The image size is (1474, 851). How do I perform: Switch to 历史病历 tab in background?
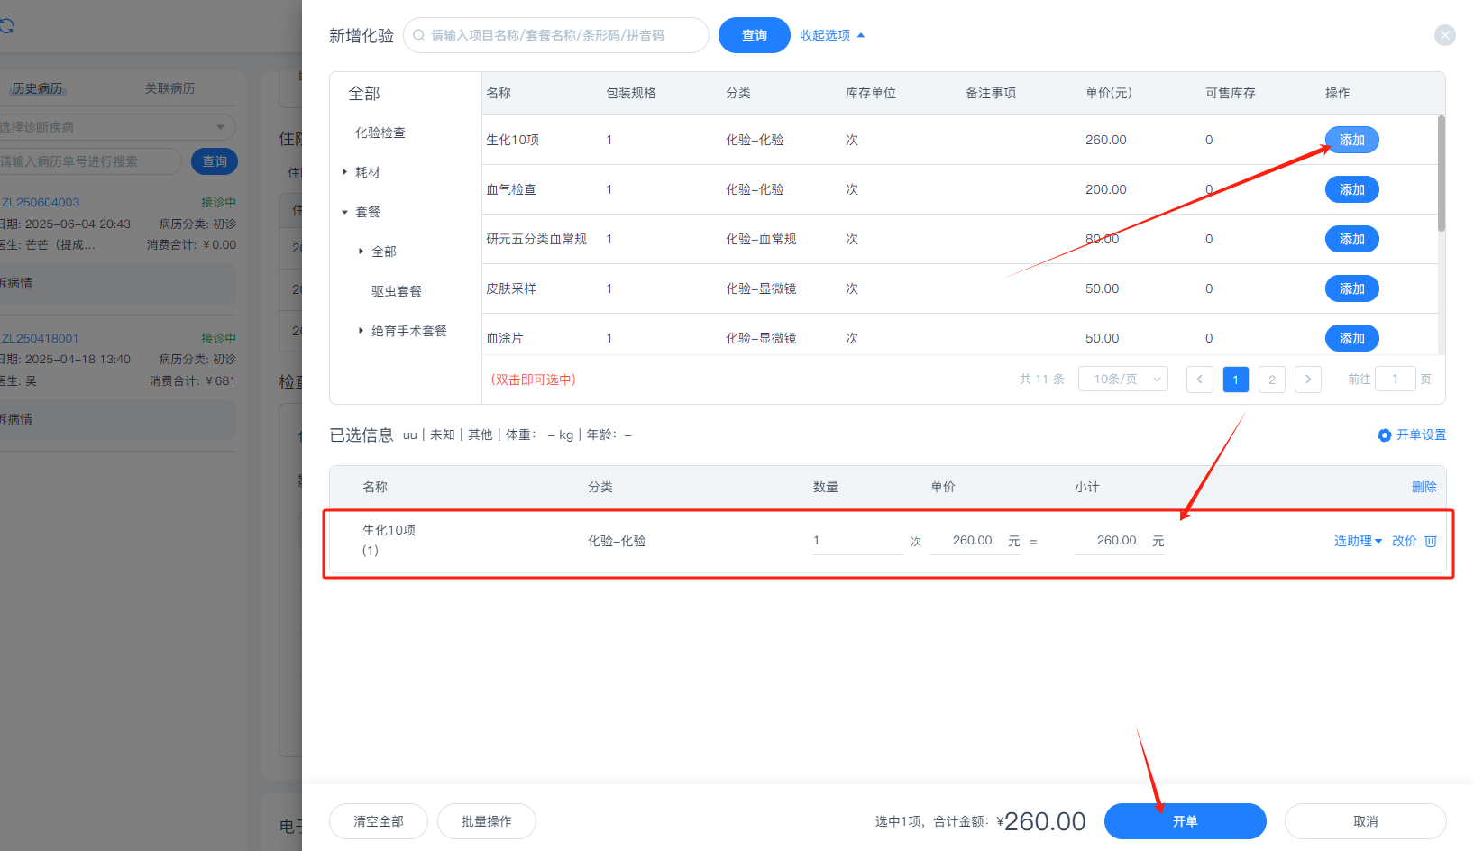pyautogui.click(x=38, y=88)
